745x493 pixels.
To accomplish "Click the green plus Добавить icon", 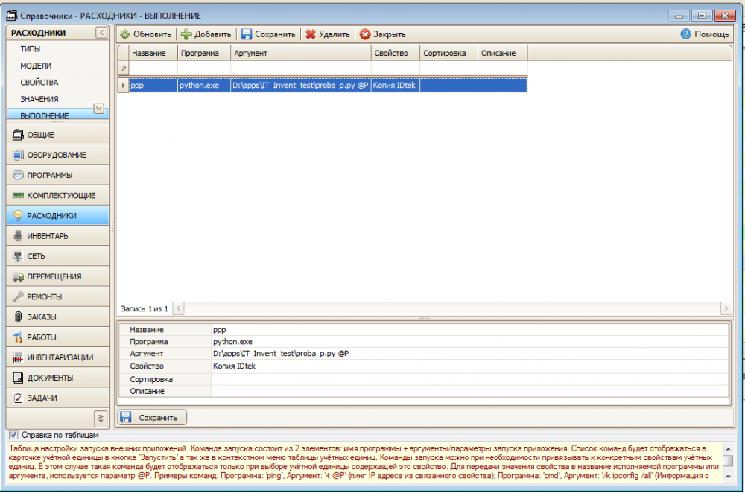I will tap(186, 34).
